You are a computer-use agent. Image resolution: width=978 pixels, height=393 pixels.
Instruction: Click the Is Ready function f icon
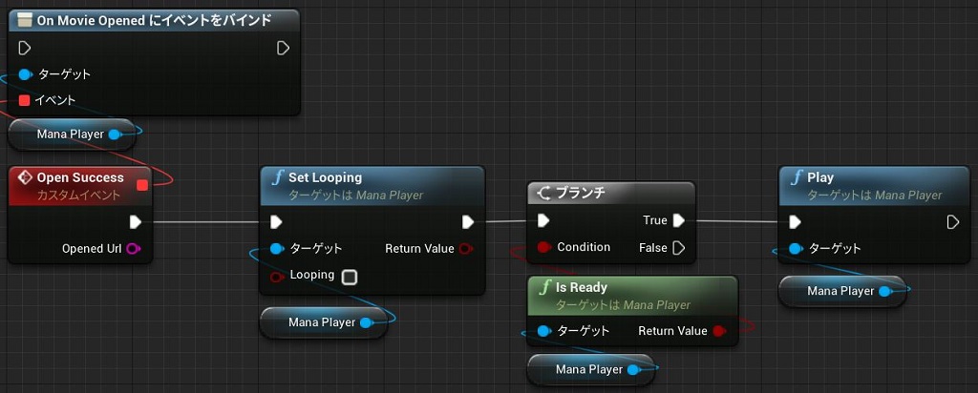point(545,287)
